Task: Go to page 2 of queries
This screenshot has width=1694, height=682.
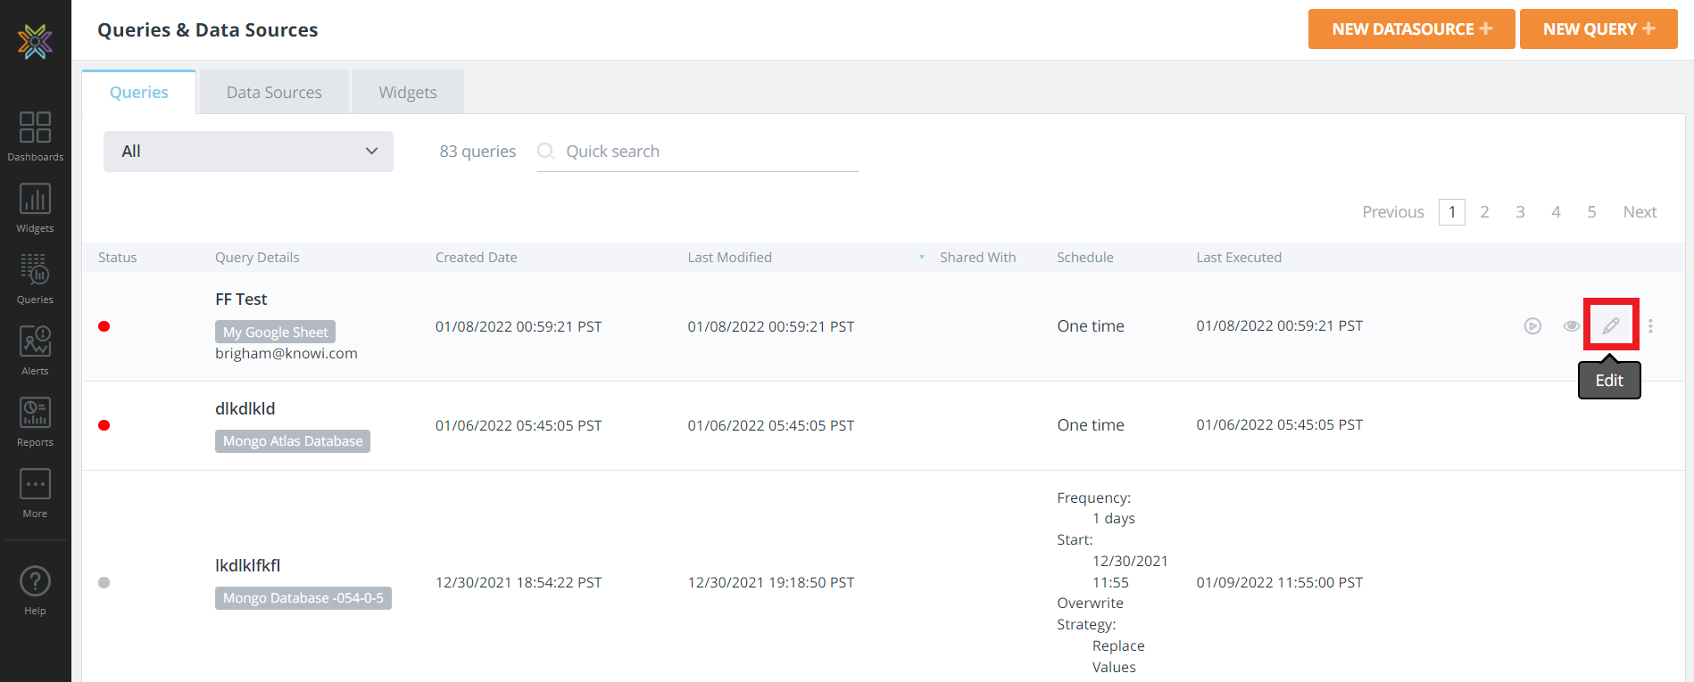Action: point(1484,212)
